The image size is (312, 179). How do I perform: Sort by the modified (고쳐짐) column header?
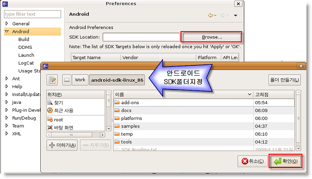[274, 94]
